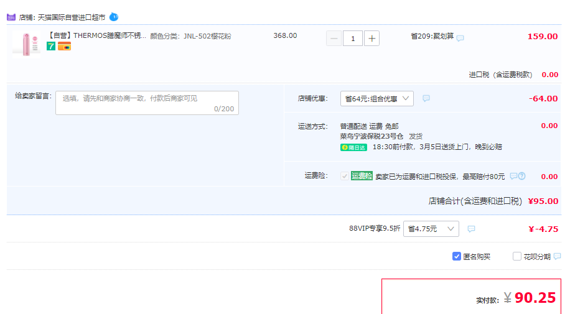Click the green 运费险 label

(362, 176)
